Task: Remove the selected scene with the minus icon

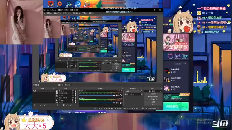Action: pos(37,105)
